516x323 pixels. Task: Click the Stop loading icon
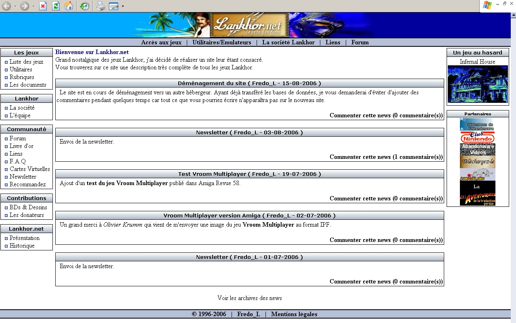43,6
